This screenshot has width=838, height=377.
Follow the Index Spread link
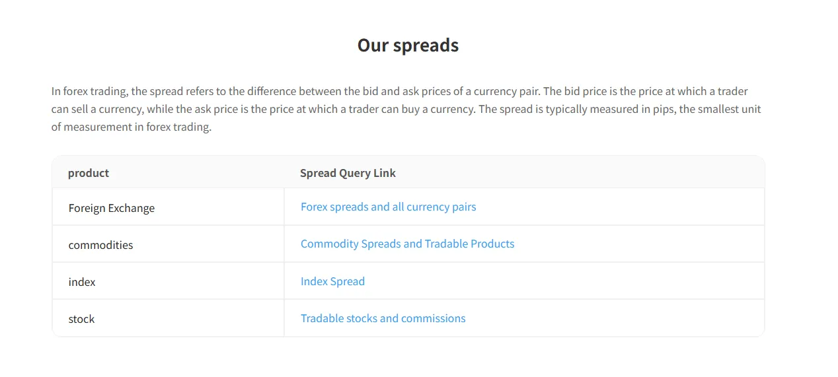pyautogui.click(x=332, y=281)
